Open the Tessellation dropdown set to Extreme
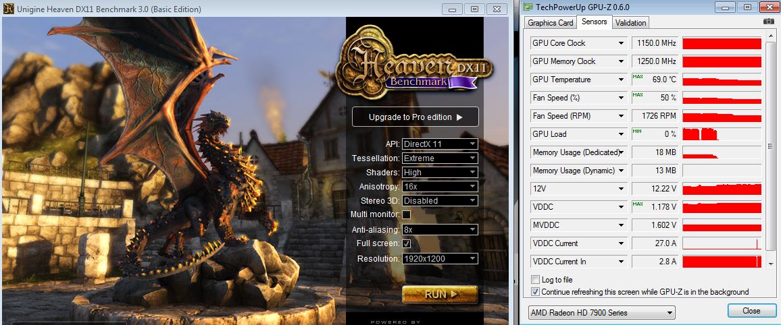The width and height of the screenshot is (781, 325). (440, 158)
